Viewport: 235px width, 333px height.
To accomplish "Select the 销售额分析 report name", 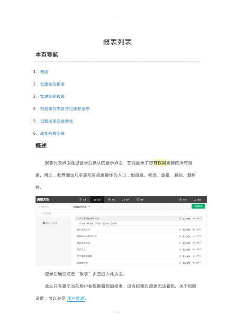I will (82, 263).
